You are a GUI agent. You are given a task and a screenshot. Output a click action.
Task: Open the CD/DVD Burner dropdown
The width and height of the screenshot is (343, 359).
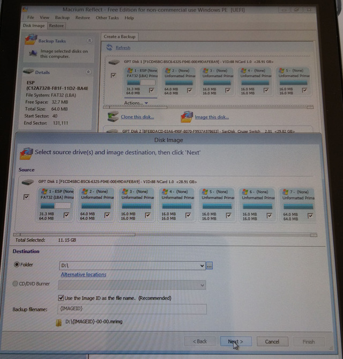[x=202, y=285]
